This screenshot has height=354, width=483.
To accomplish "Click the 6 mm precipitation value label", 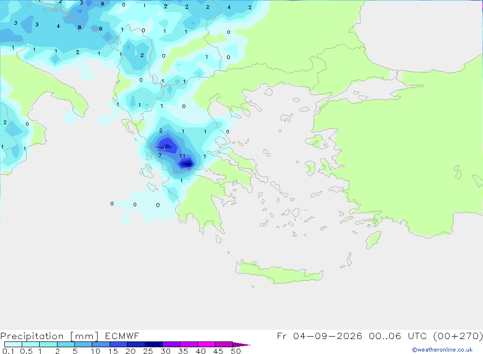I will coord(101,28).
